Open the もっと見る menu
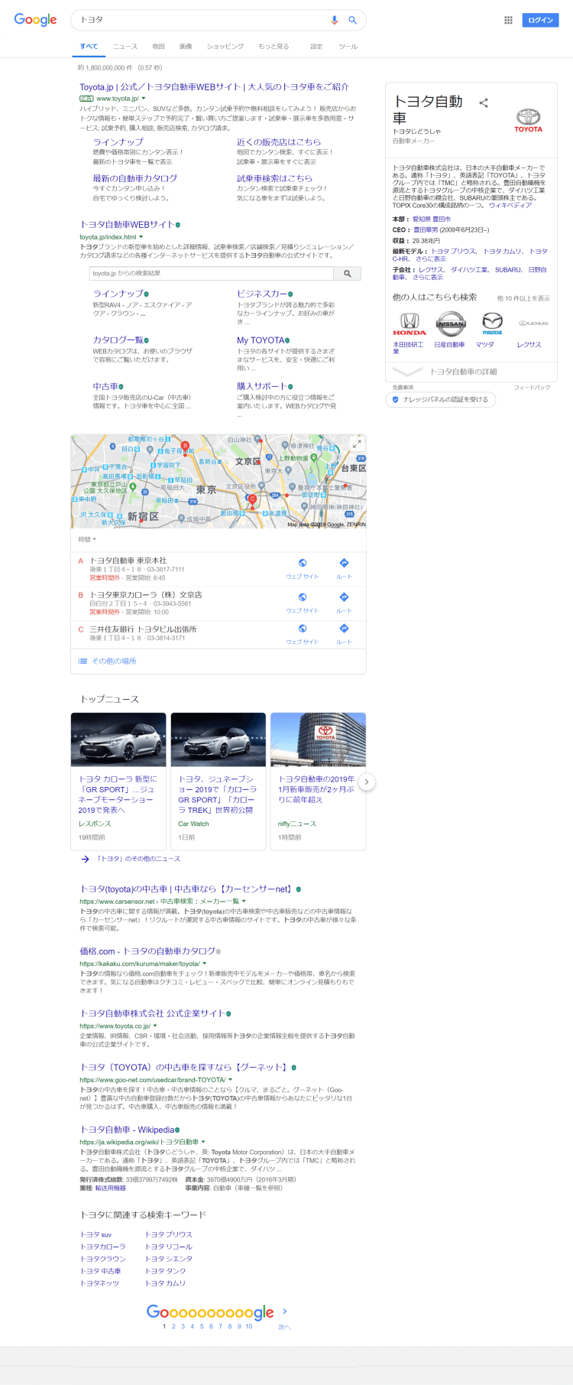The height and width of the screenshot is (1385, 573). 274,47
